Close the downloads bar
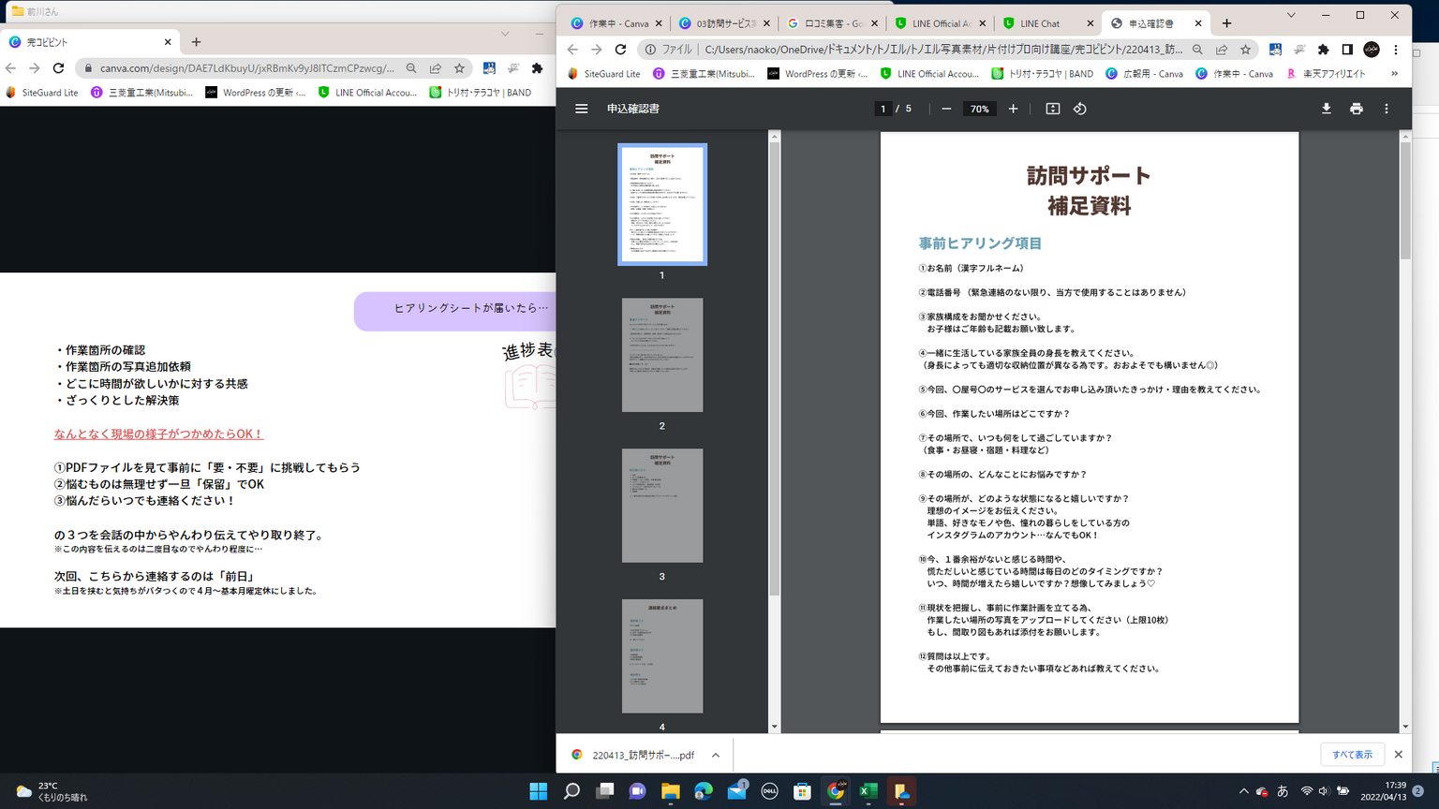The height and width of the screenshot is (809, 1439). 1398,755
